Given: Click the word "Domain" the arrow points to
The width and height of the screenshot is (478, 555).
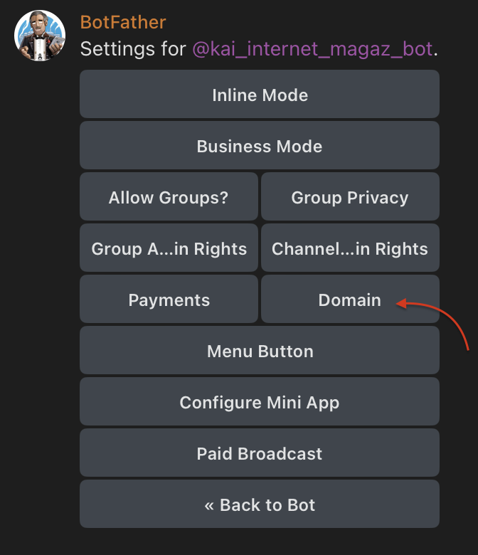Looking at the screenshot, I should tap(349, 300).
